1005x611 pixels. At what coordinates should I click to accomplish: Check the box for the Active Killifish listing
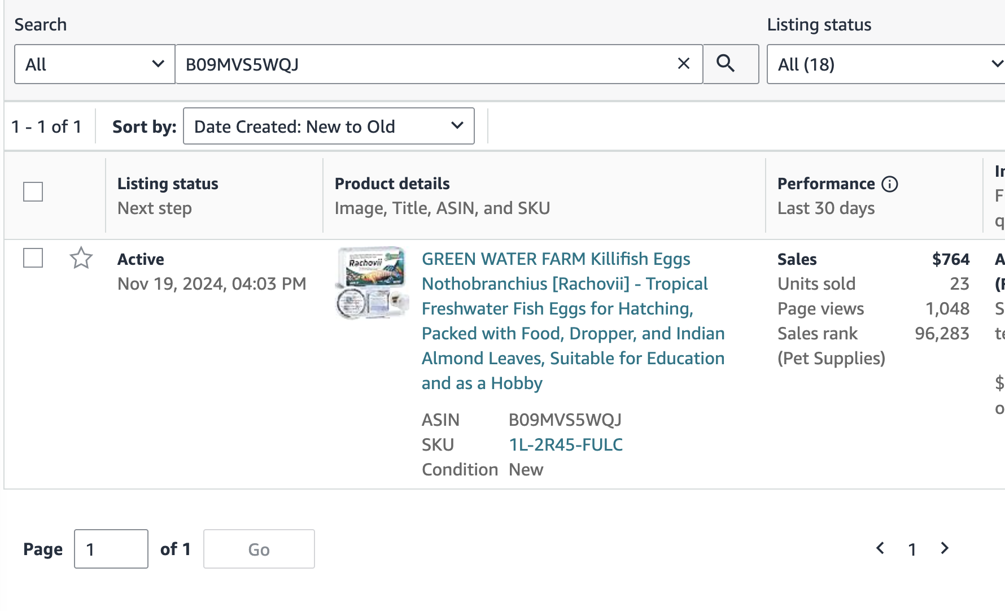pyautogui.click(x=33, y=258)
